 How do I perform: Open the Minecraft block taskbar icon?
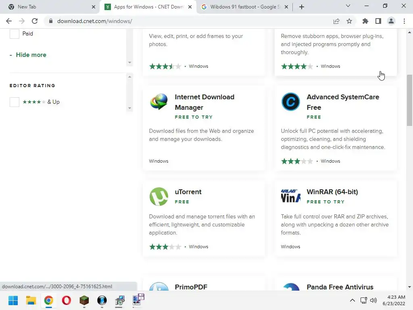point(84,300)
